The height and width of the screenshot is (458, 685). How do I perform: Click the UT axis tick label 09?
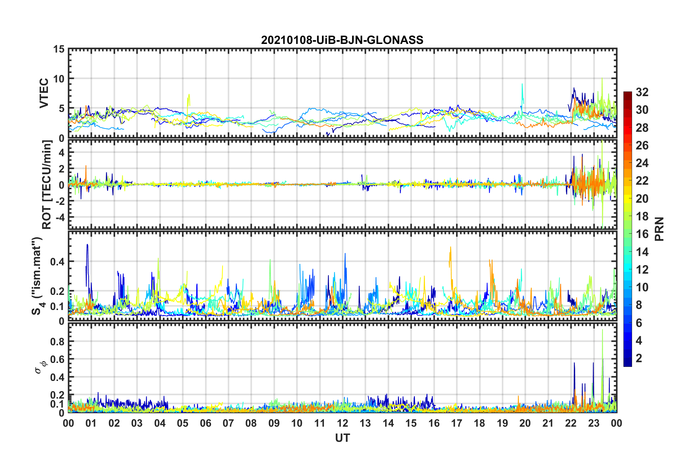click(274, 423)
